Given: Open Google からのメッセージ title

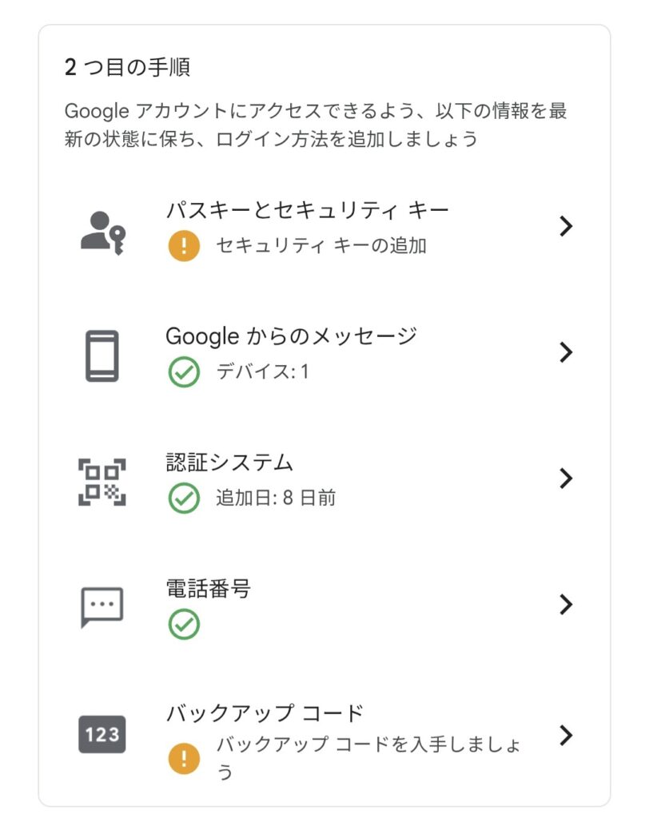Looking at the screenshot, I should 292,336.
